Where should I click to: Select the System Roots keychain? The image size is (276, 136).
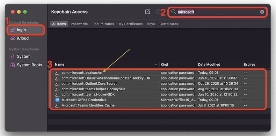26,65
